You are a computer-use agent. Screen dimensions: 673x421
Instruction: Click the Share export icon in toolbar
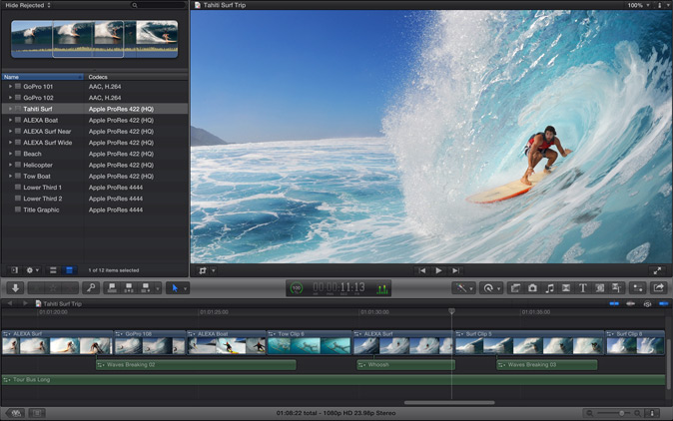659,287
